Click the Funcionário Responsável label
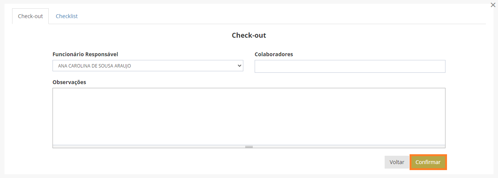 (85, 54)
